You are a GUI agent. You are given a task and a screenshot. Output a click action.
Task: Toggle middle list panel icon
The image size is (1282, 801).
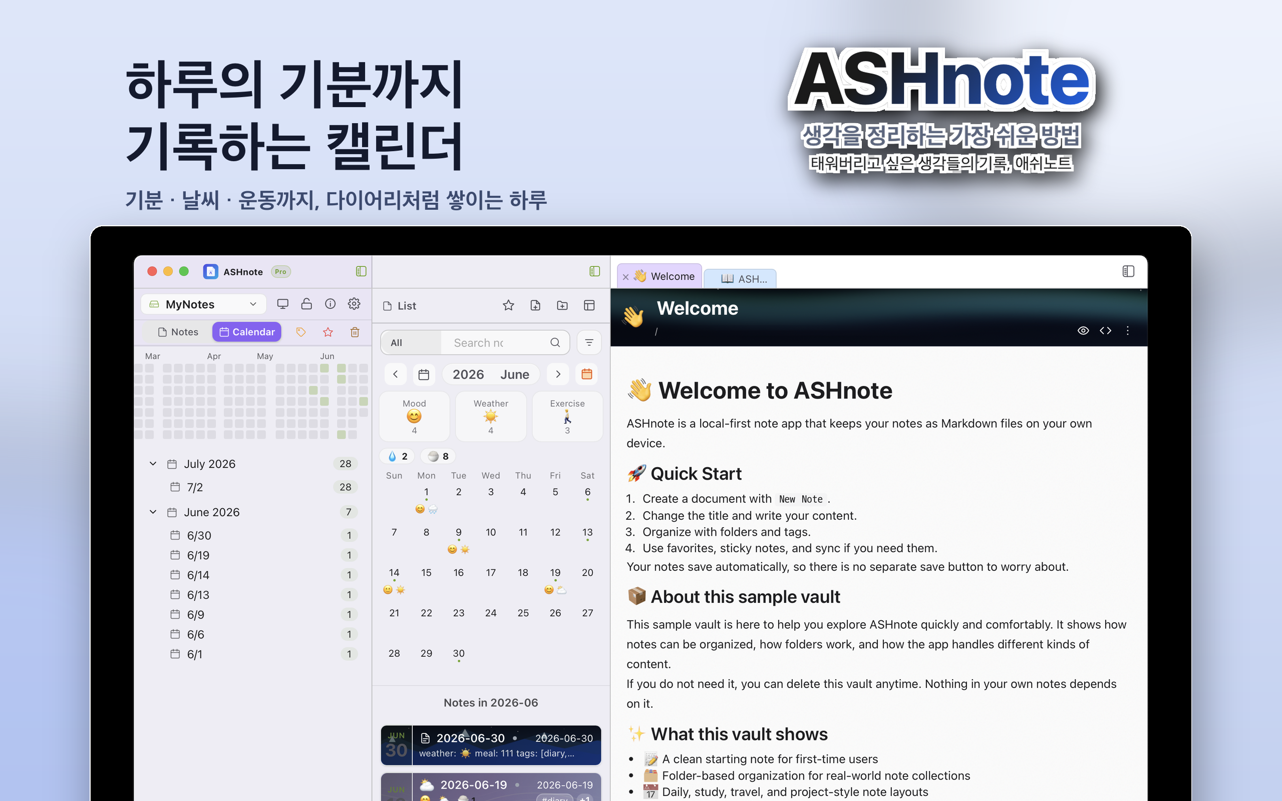point(594,271)
